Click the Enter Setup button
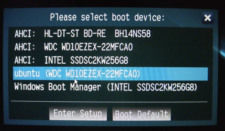Viewport: 225px width, 131px height. click(x=78, y=114)
